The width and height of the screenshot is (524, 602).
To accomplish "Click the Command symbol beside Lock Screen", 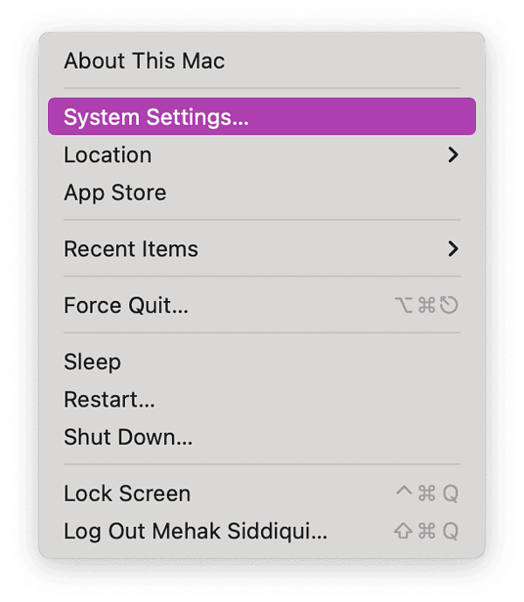I will [427, 494].
